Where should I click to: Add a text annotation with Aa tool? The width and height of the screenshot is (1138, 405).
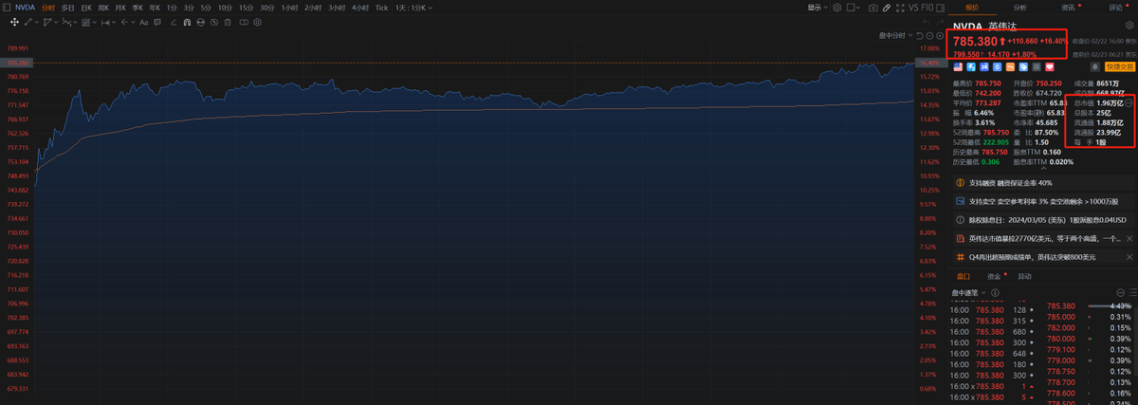(x=144, y=22)
